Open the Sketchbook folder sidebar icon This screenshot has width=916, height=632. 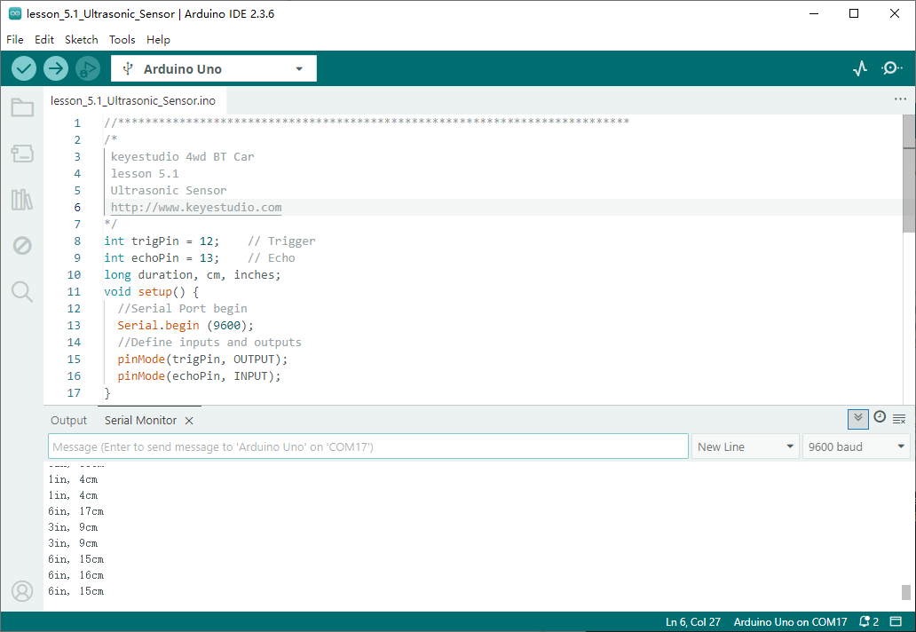22,107
